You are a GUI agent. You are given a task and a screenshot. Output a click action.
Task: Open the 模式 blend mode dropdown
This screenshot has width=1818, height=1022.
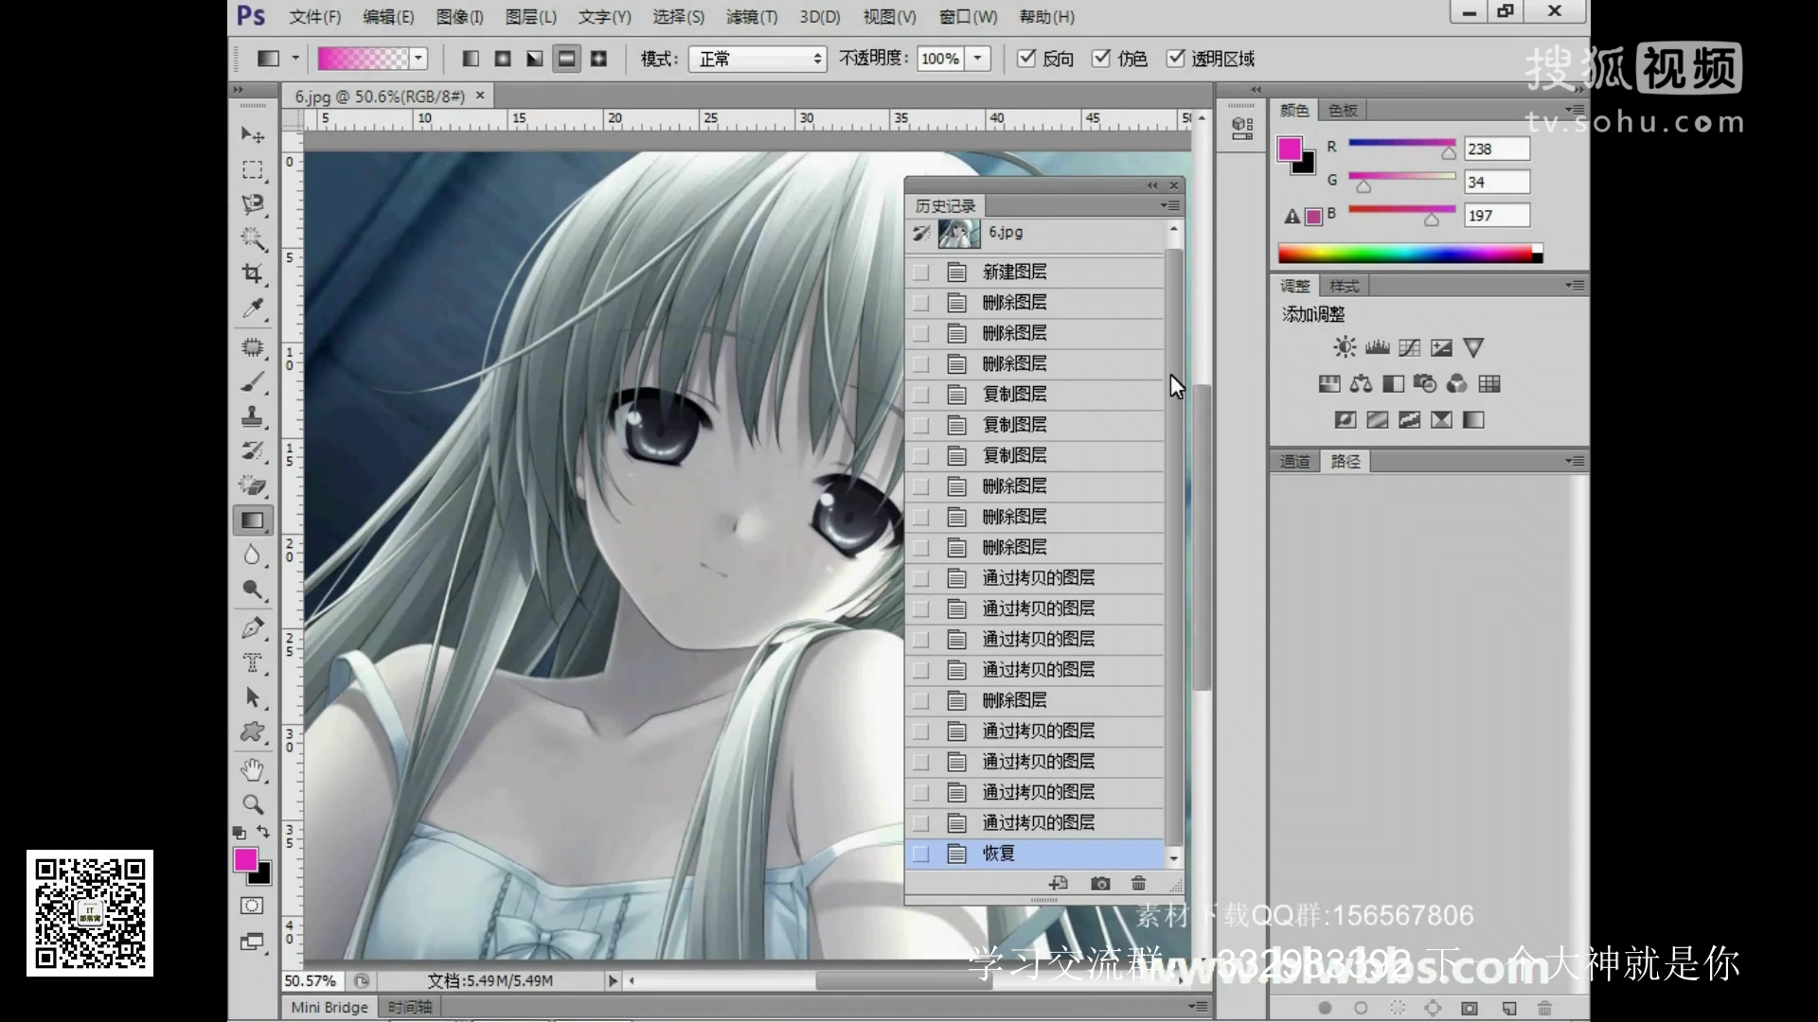757,59
